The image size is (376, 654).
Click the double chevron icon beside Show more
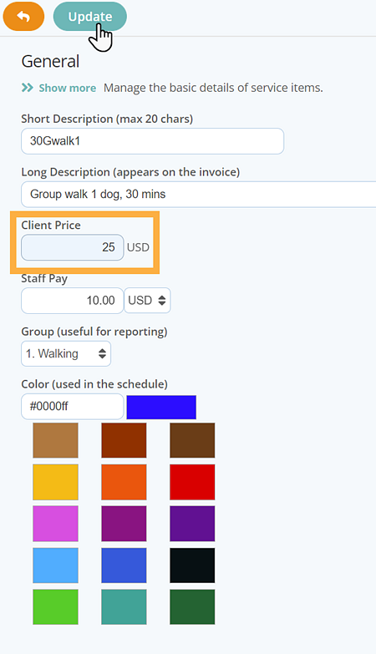coord(28,88)
